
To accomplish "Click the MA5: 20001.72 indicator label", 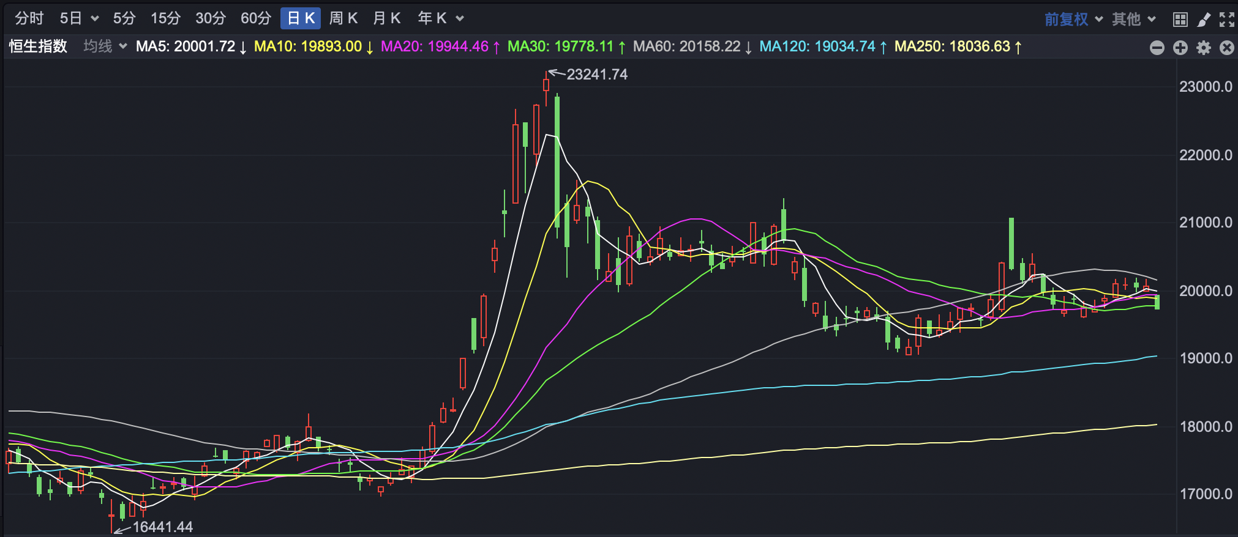I will pos(191,46).
